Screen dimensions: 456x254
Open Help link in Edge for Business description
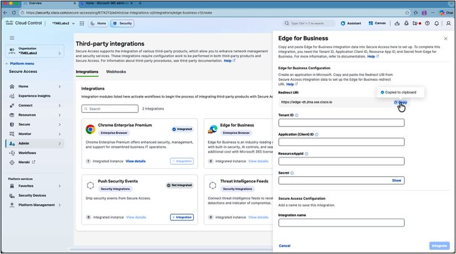pyautogui.click(x=373, y=57)
